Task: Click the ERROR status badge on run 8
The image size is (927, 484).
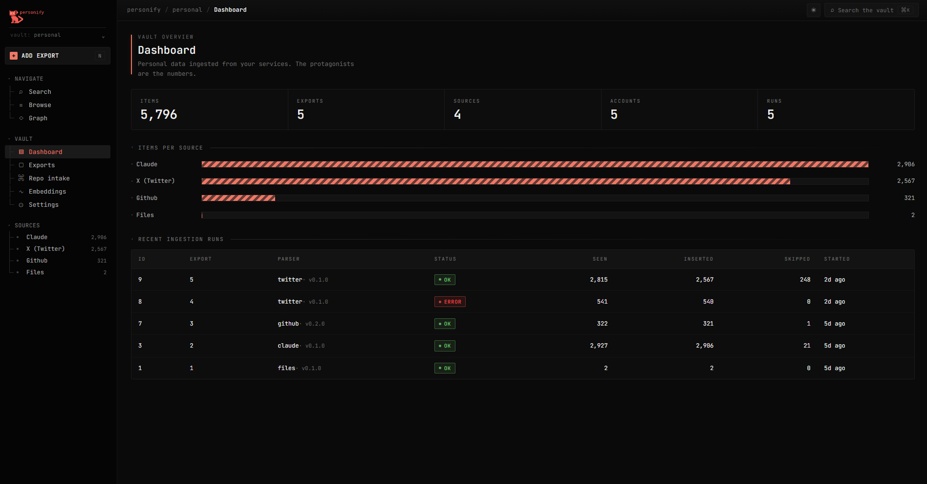Action: pos(450,302)
